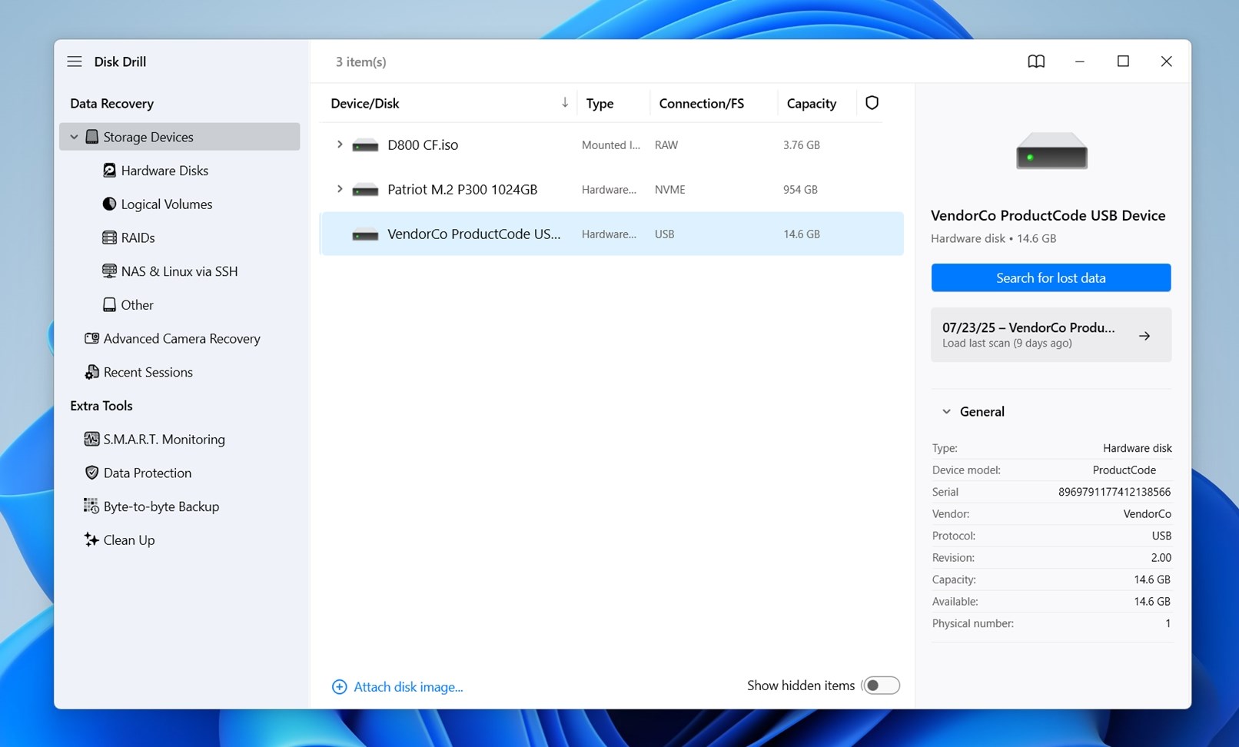This screenshot has height=747, width=1239.
Task: Click the Byte-to-byte Backup icon
Action: point(91,506)
